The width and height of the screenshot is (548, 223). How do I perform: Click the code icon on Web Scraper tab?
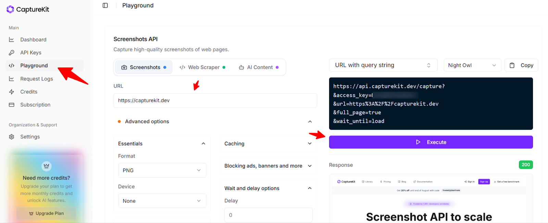coord(183,67)
